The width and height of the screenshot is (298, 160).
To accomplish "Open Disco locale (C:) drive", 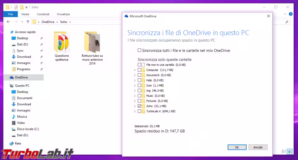I will tap(28, 129).
